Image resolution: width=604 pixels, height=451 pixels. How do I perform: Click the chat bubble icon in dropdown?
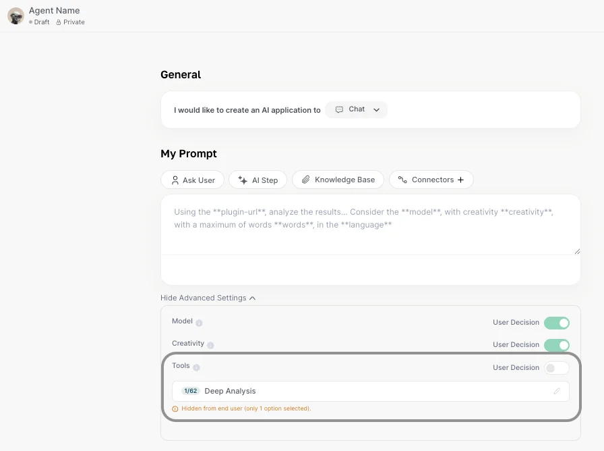(x=339, y=109)
